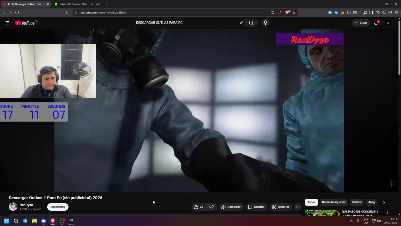This screenshot has width=401, height=226.
Task: Install app icon in address bar
Action: tap(272, 13)
